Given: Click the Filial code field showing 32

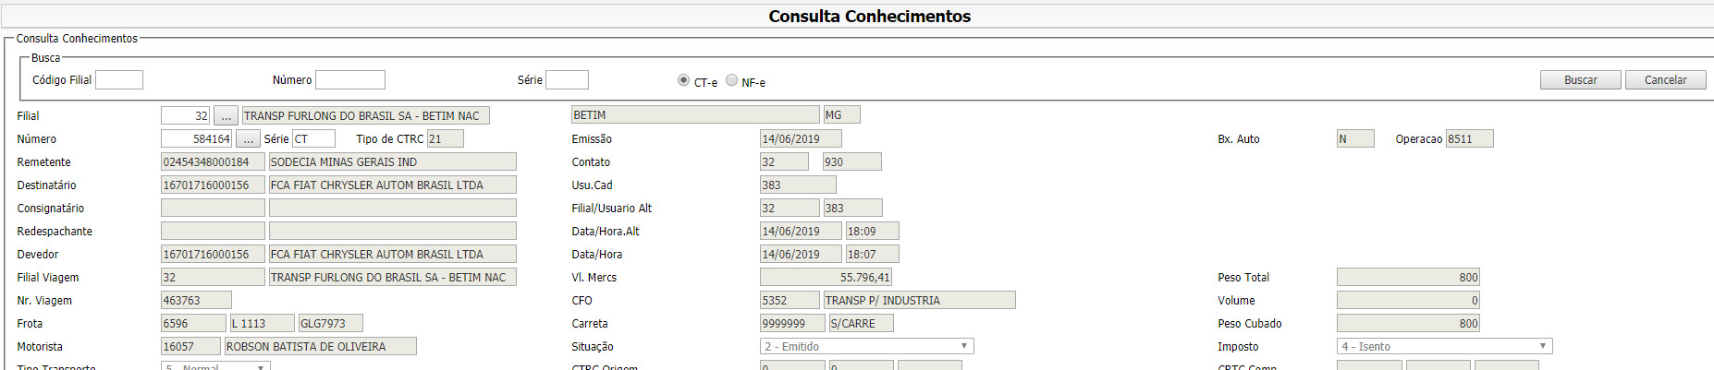Looking at the screenshot, I should click(185, 116).
